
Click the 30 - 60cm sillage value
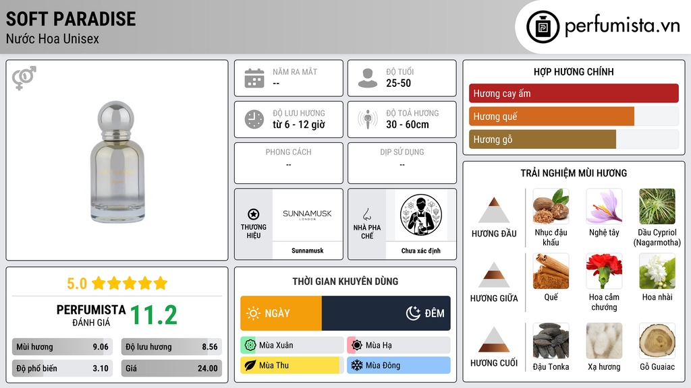[407, 125]
